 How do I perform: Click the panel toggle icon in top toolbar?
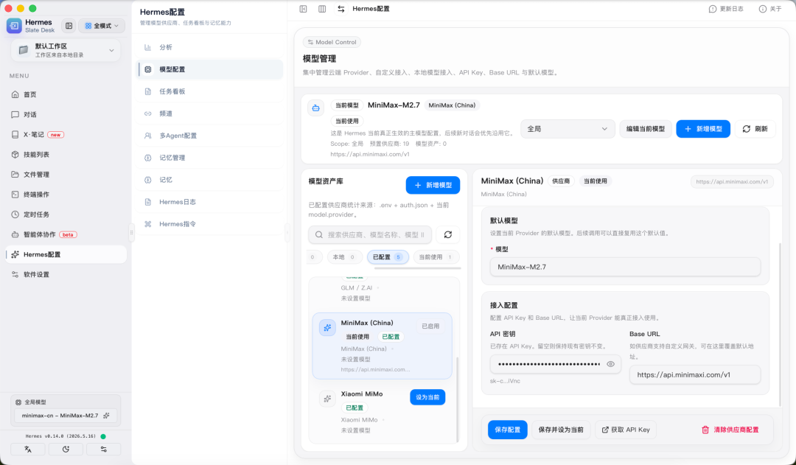[303, 9]
